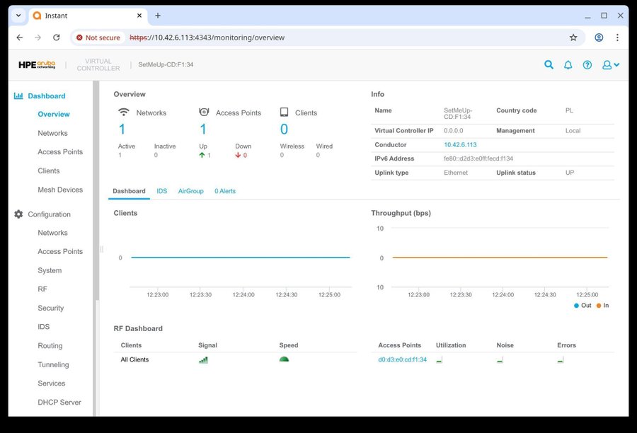Open the notifications bell icon
The width and height of the screenshot is (637, 433).
568,65
